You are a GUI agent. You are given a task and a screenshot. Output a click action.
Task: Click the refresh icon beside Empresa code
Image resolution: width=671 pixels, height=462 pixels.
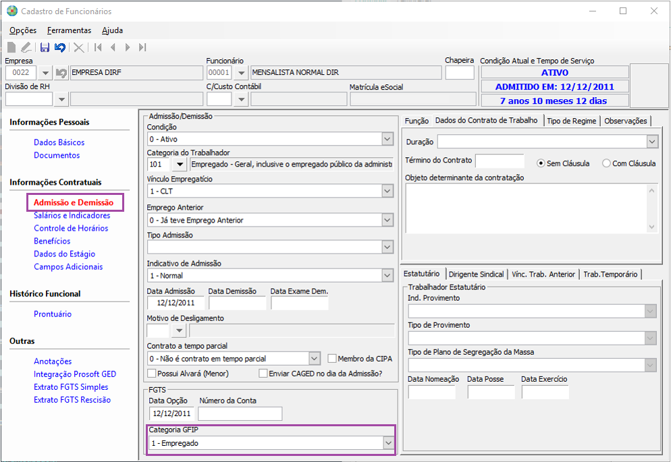pos(61,73)
